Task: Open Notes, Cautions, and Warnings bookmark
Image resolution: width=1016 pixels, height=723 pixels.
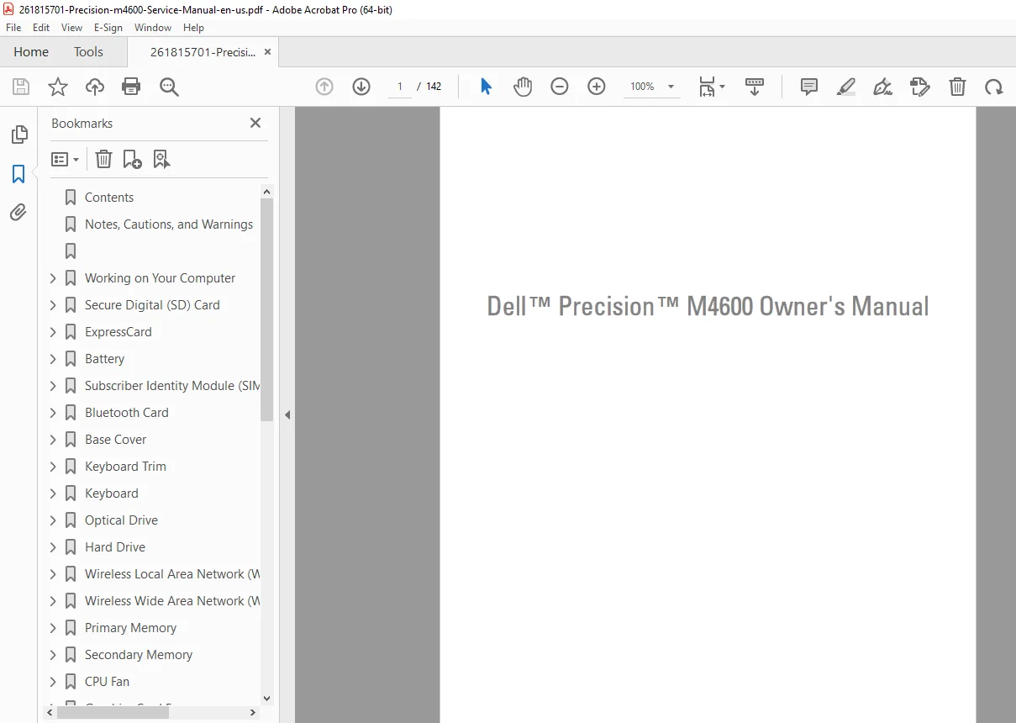Action: [x=169, y=224]
